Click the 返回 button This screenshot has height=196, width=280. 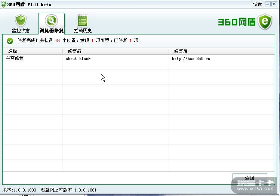(x=250, y=178)
